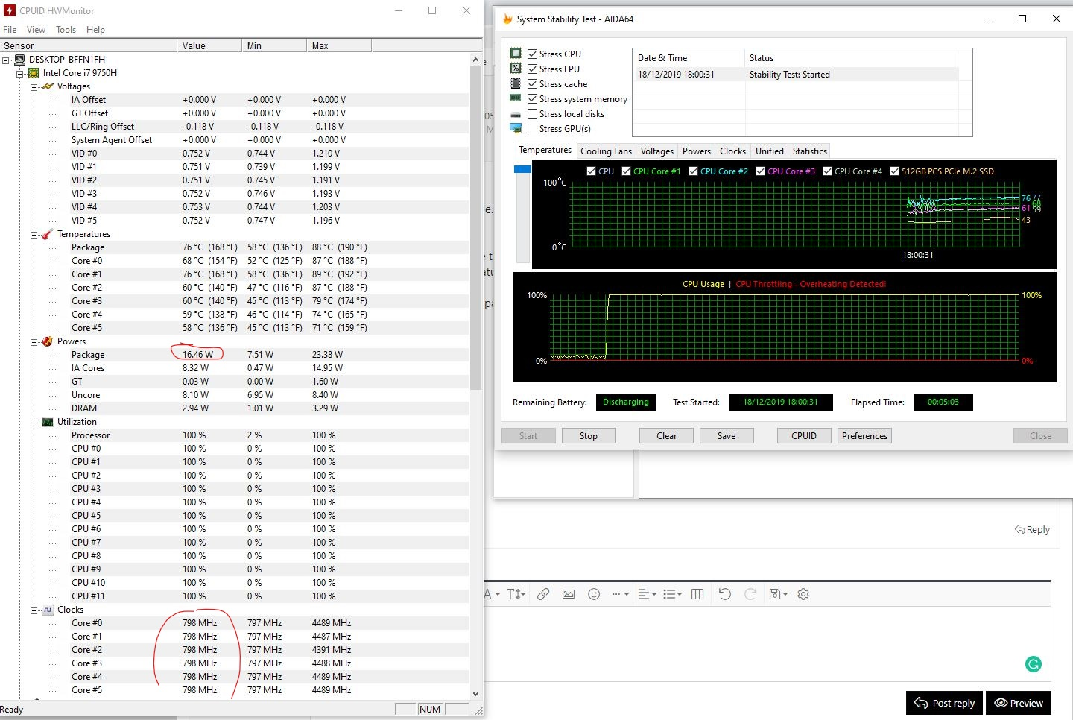Click the undo arrow in the editor toolbar
Image resolution: width=1073 pixels, height=720 pixels.
pyautogui.click(x=724, y=594)
